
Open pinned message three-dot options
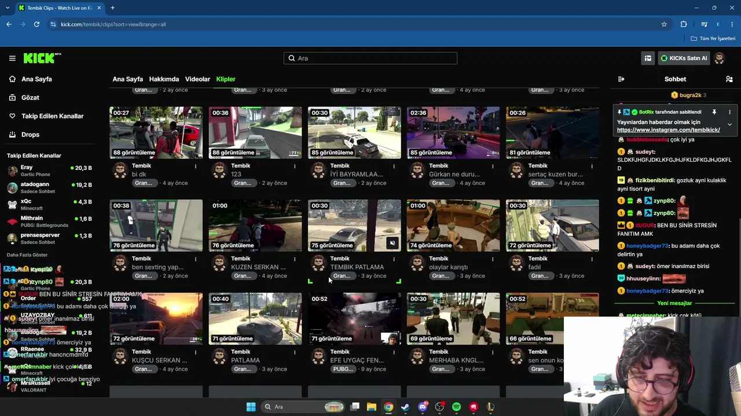729,112
